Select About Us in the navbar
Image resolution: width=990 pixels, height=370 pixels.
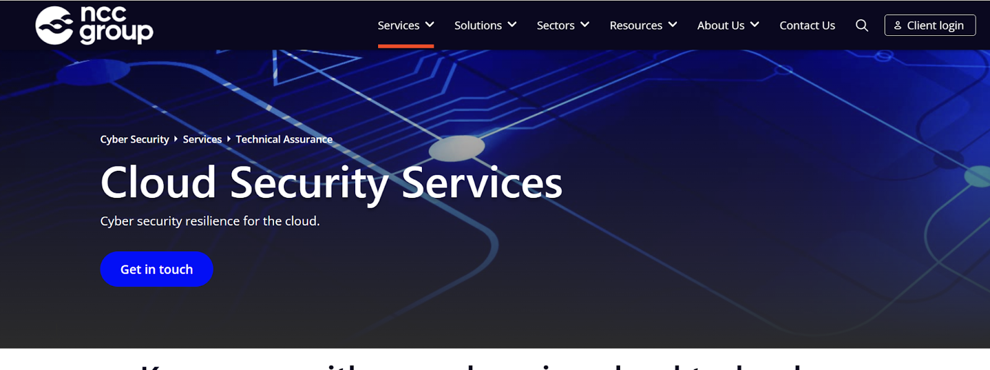(x=721, y=25)
